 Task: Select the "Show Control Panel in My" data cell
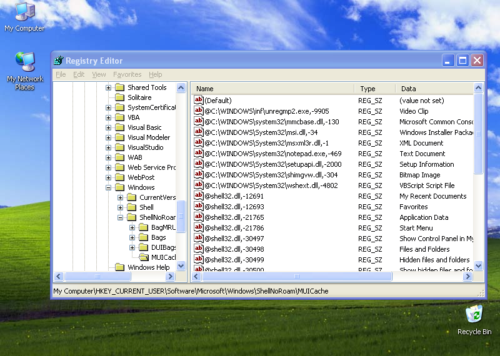(x=436, y=239)
